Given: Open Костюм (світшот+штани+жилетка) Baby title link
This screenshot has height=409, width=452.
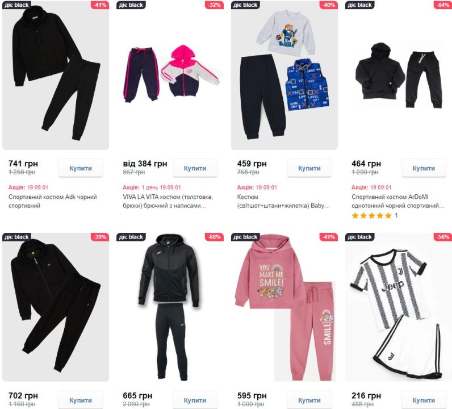Looking at the screenshot, I should (283, 201).
